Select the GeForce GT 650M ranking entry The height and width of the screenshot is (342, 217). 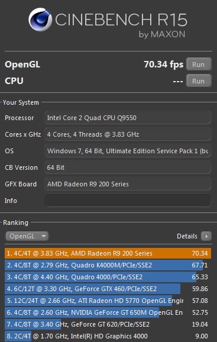coord(108,312)
